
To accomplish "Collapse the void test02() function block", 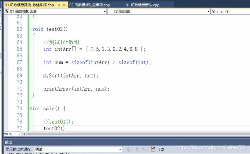I will [x=31, y=29].
